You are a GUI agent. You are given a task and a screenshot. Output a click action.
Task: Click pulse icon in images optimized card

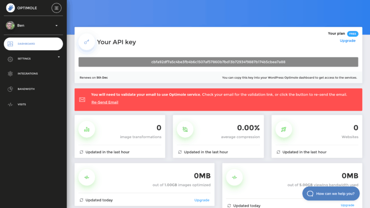pos(86,177)
